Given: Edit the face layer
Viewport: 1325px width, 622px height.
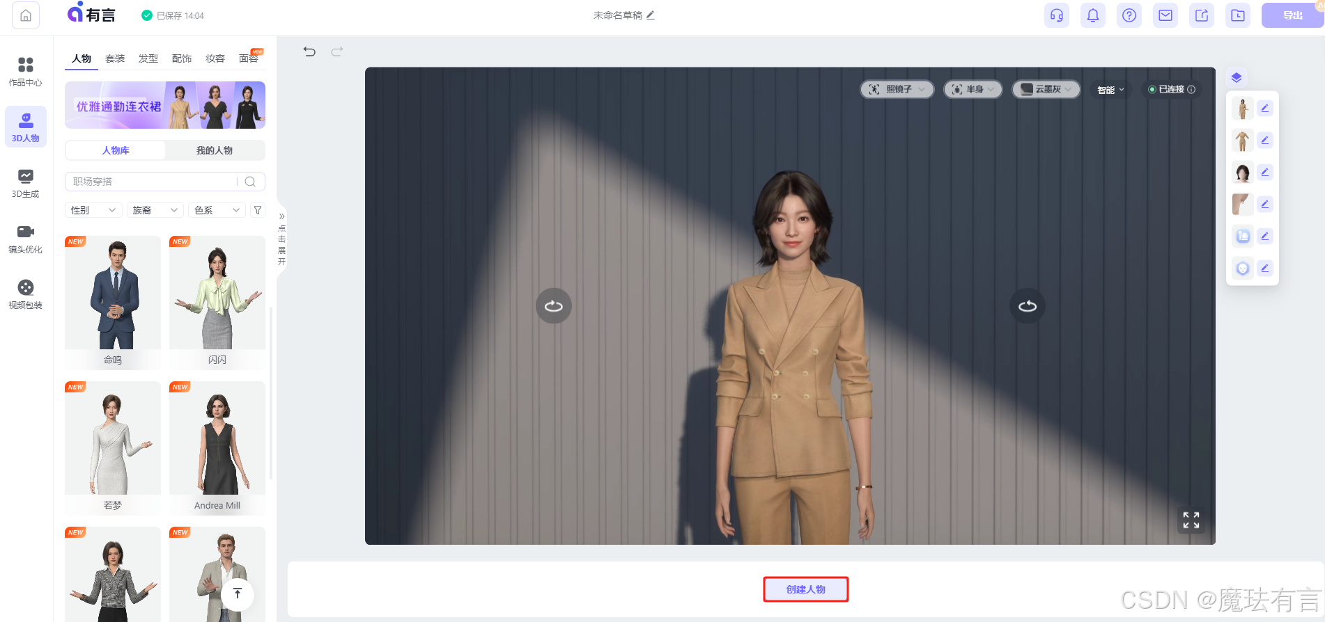Looking at the screenshot, I should pos(1265,269).
